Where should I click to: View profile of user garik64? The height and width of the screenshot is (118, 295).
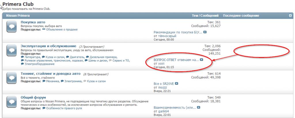click(x=164, y=111)
